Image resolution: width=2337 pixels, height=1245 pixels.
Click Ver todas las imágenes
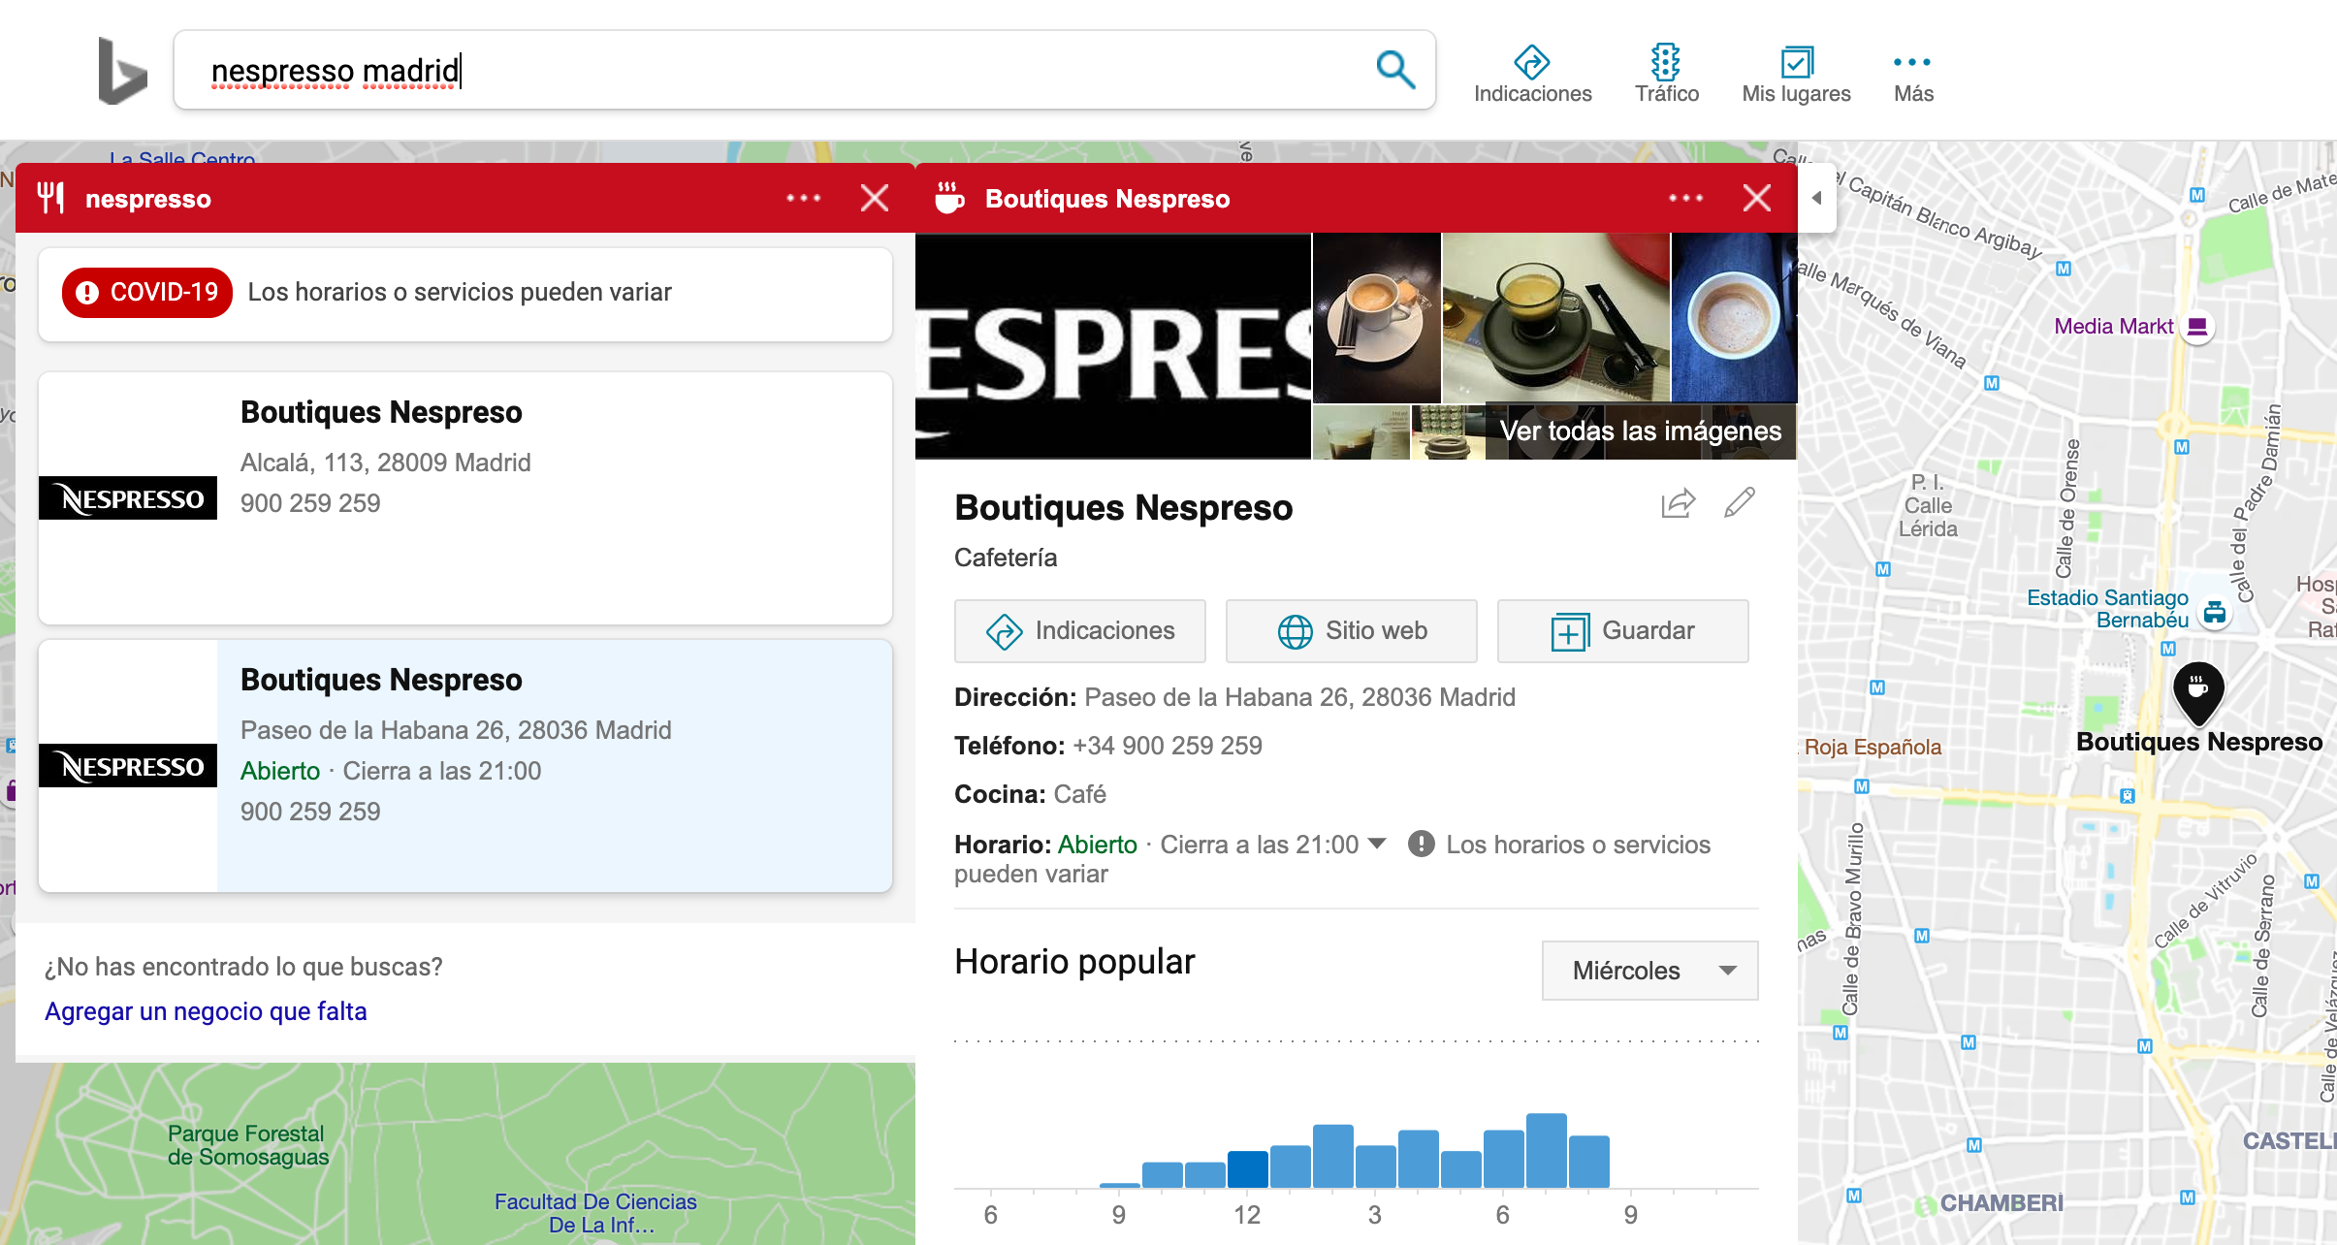(1641, 431)
